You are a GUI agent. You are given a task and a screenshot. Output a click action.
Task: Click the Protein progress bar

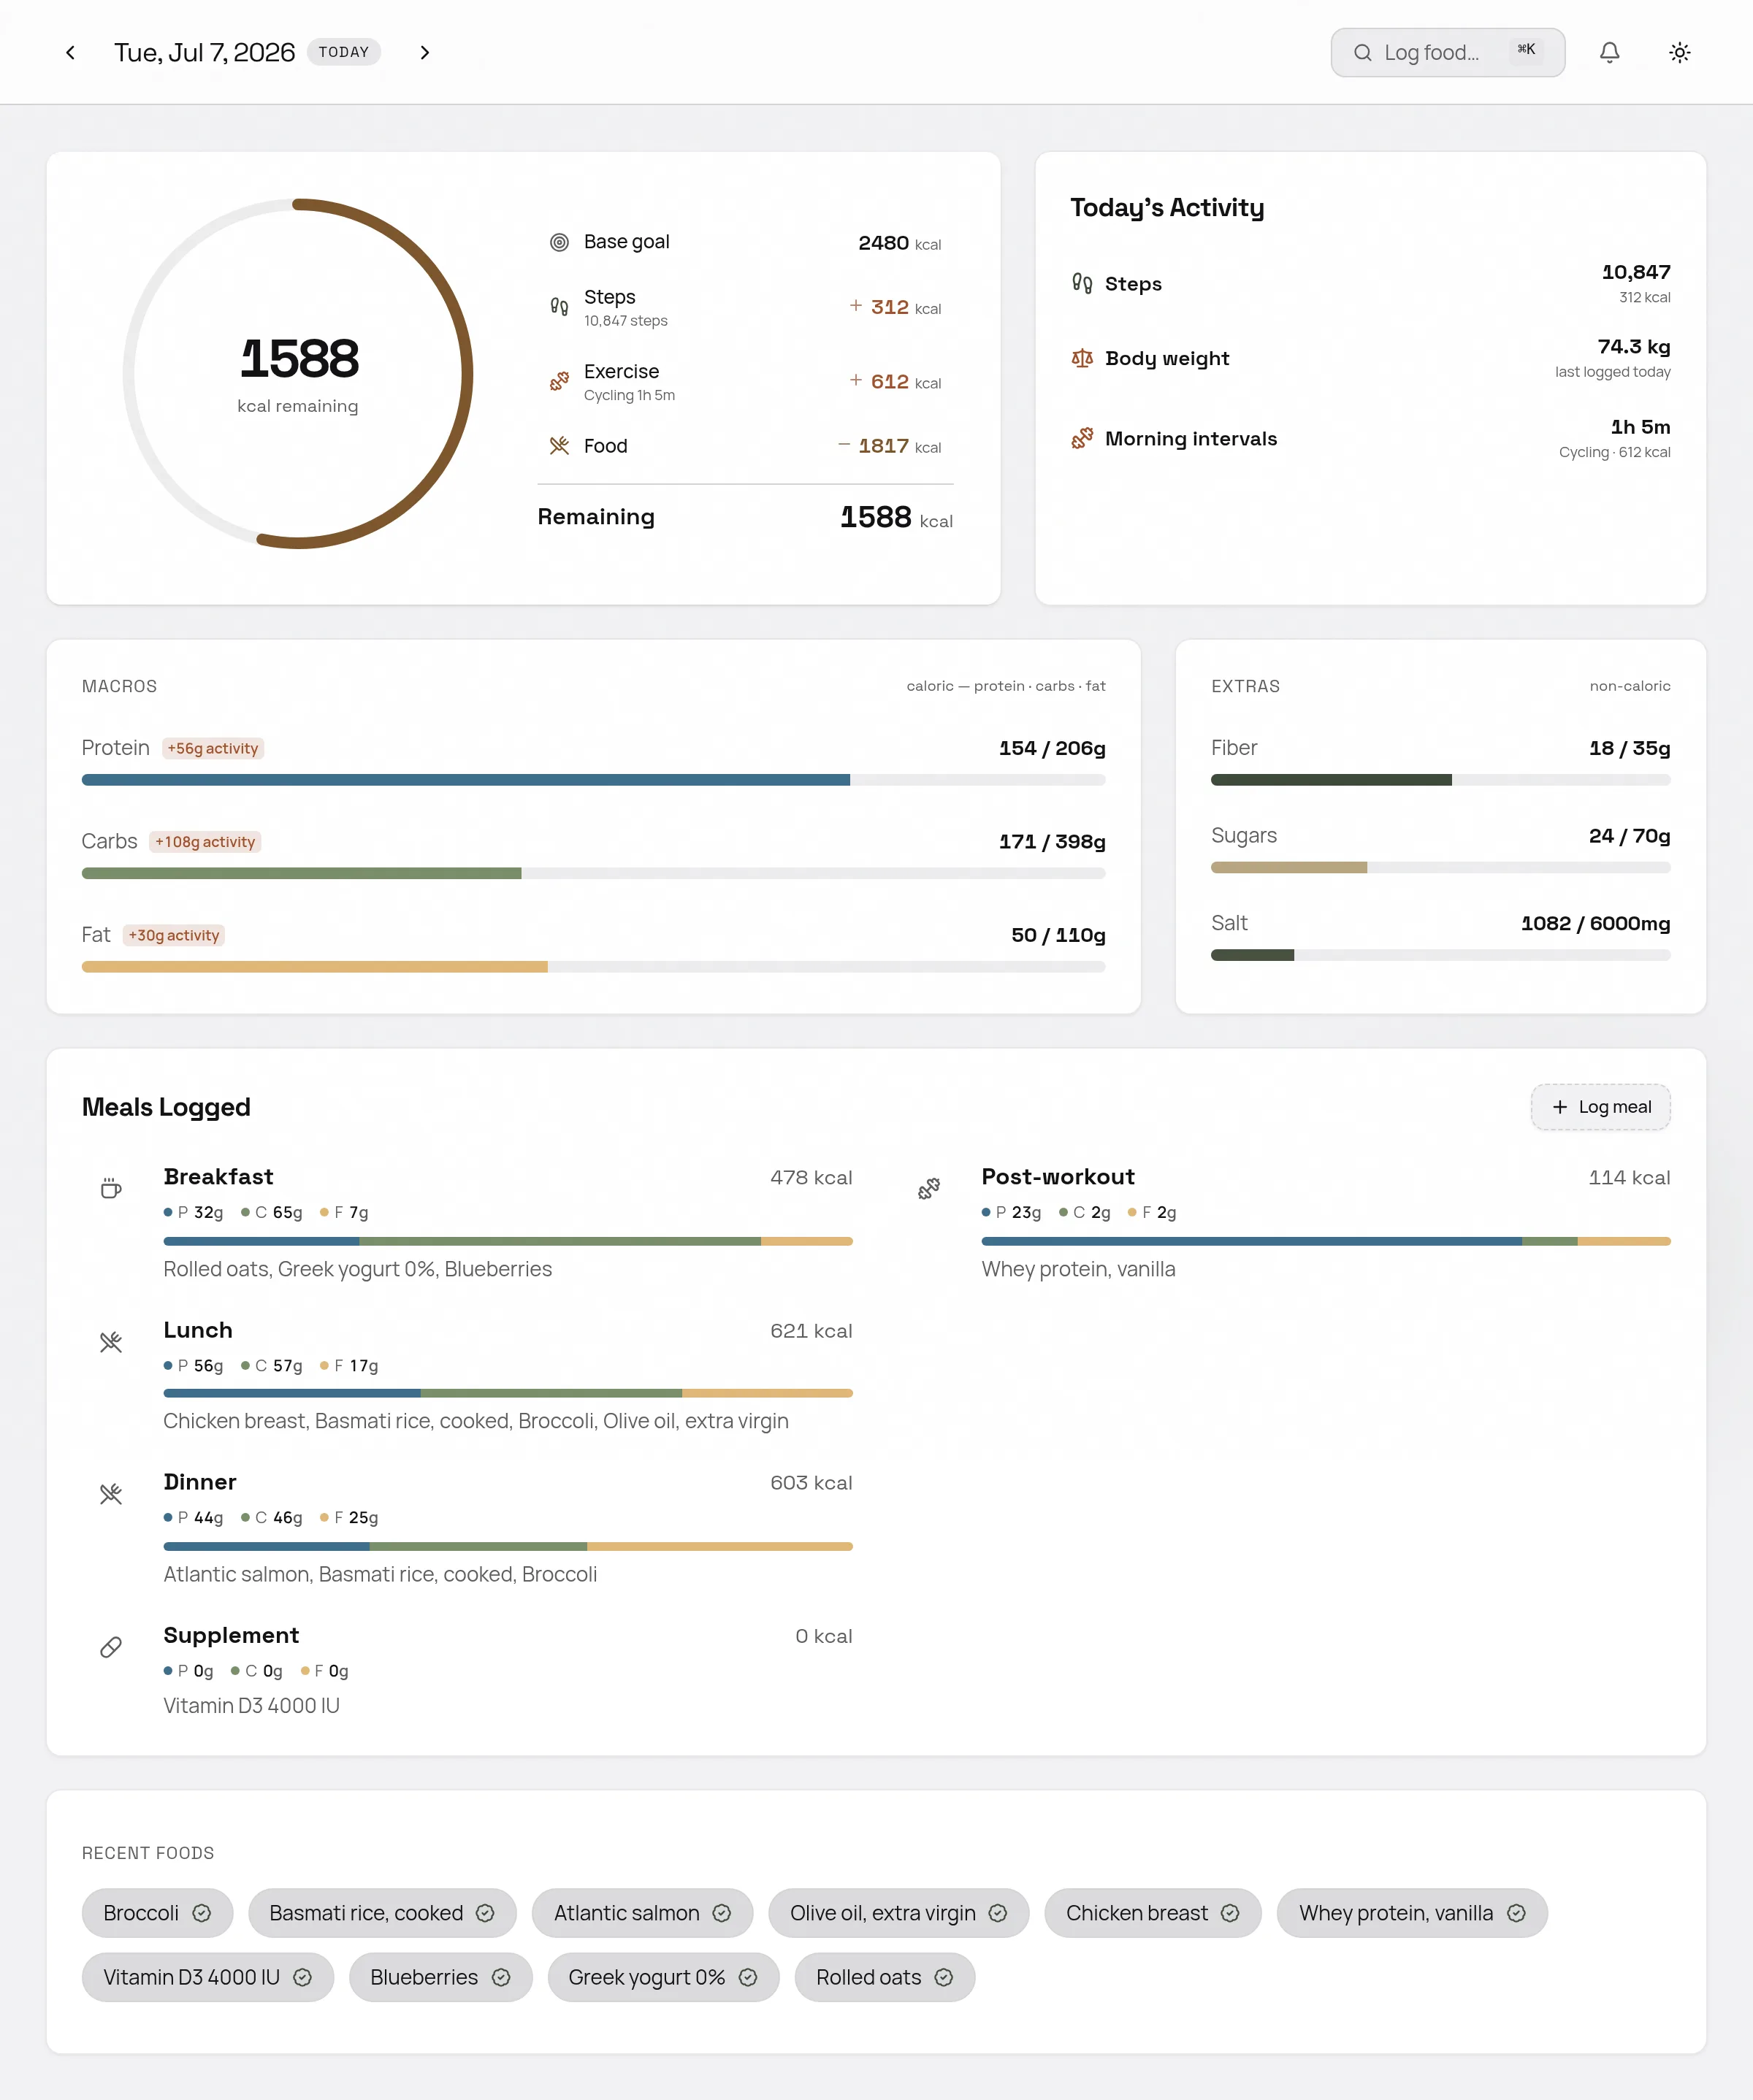coord(593,780)
